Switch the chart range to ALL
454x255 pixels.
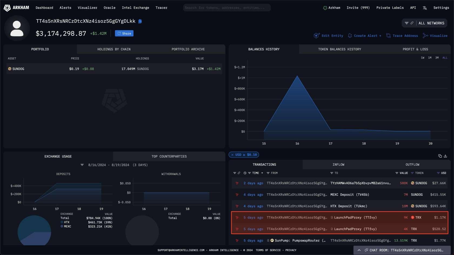(445, 58)
